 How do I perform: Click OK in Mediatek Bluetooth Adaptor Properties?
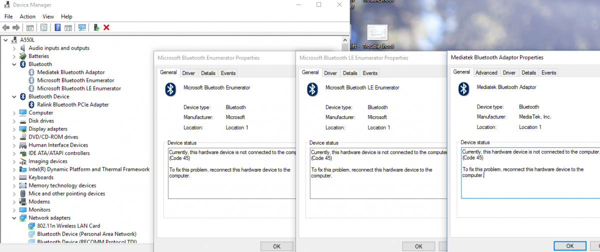570,246
